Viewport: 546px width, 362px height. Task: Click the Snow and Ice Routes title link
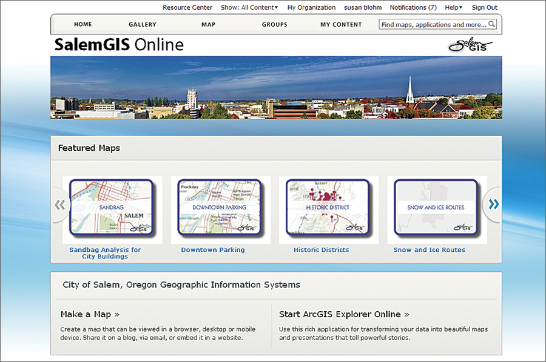point(429,250)
